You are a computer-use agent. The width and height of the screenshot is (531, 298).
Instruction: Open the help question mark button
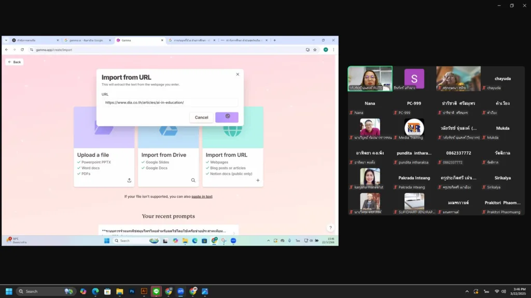(331, 228)
